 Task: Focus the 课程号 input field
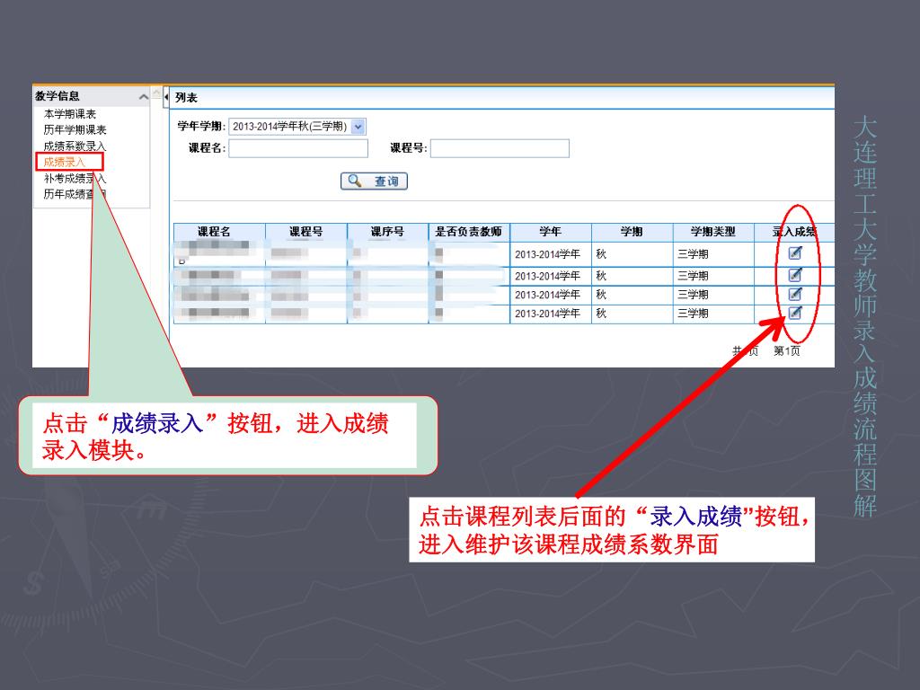500,148
